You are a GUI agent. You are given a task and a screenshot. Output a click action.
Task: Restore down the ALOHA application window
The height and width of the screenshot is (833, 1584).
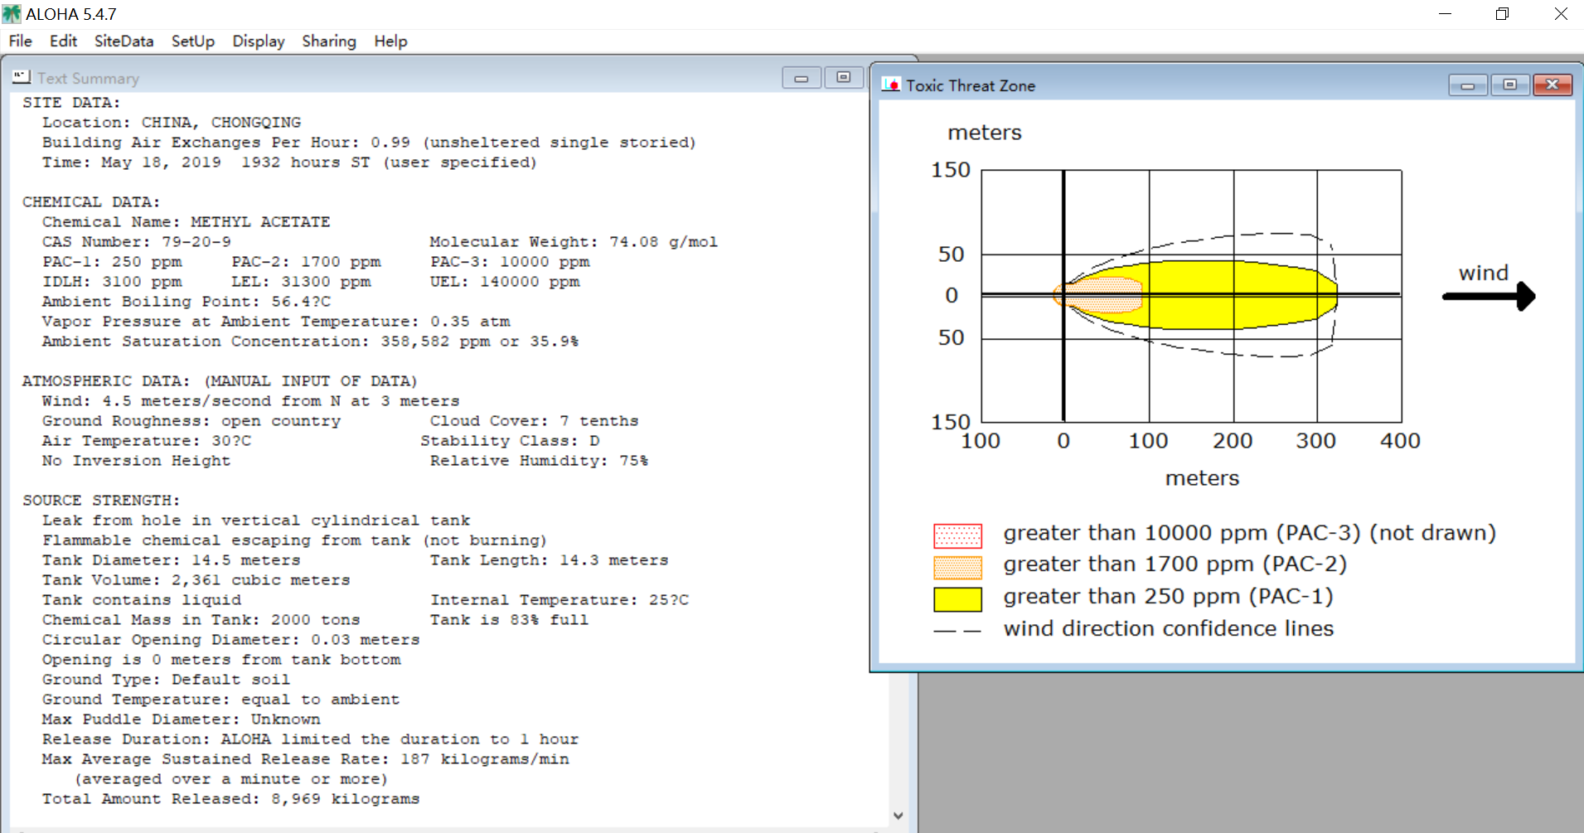pyautogui.click(x=1502, y=14)
